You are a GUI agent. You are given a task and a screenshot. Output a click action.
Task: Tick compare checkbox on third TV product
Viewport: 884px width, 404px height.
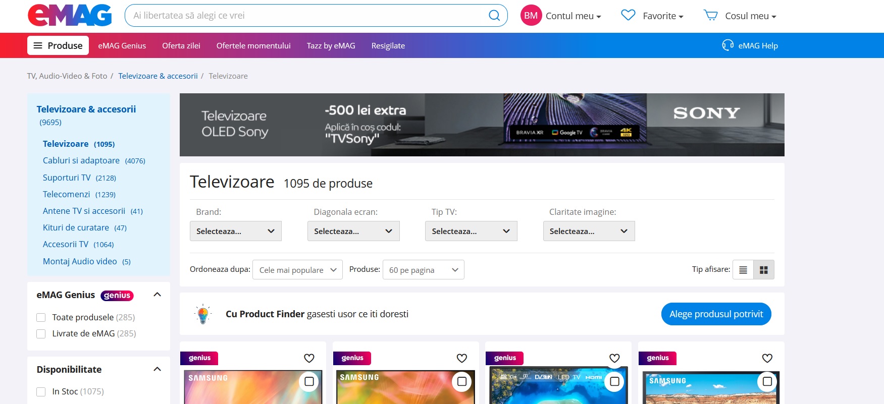click(x=614, y=382)
